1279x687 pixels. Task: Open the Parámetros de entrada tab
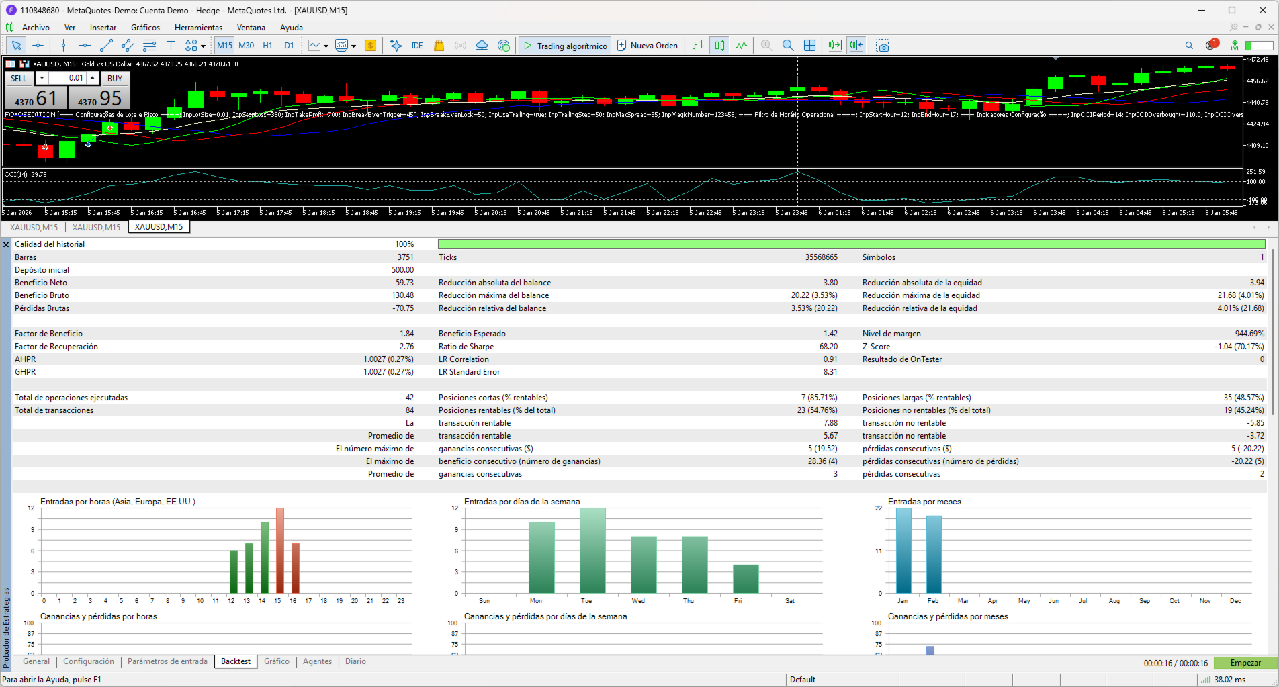click(x=167, y=661)
